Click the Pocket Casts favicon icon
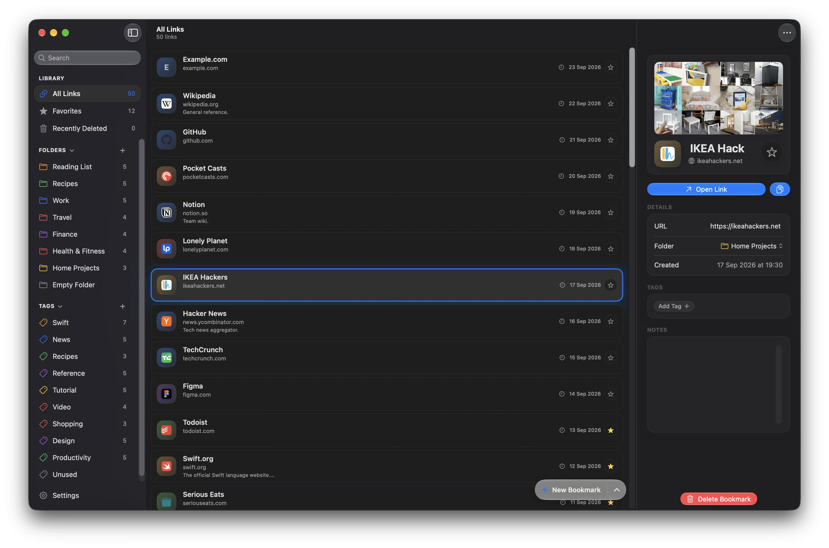This screenshot has height=548, width=829. [166, 176]
